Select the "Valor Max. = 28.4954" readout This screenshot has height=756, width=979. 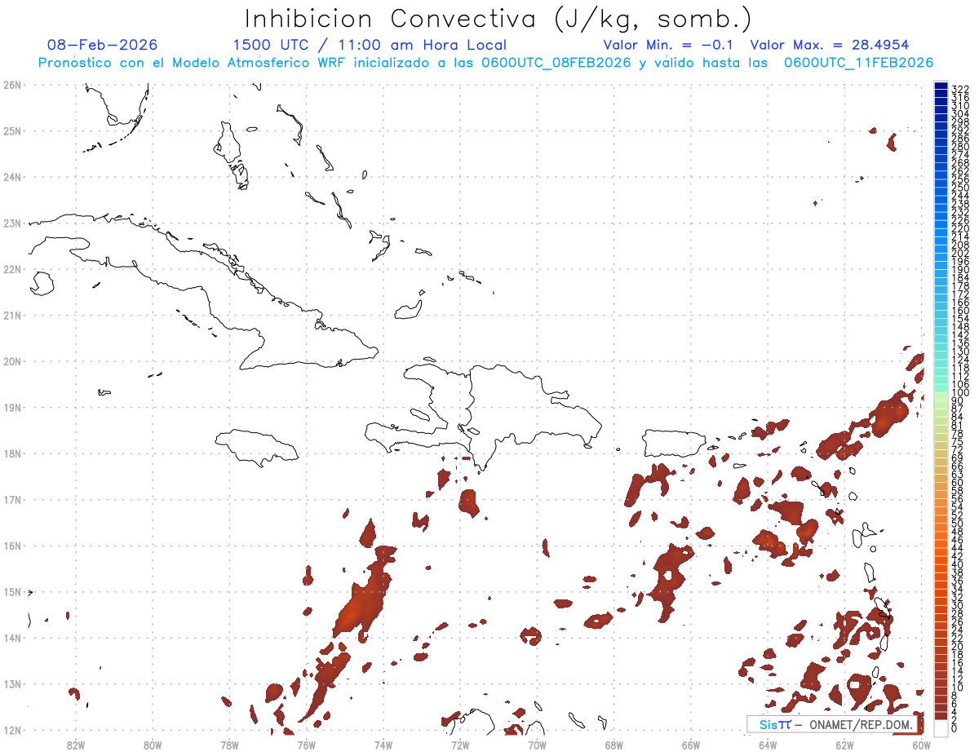[830, 45]
